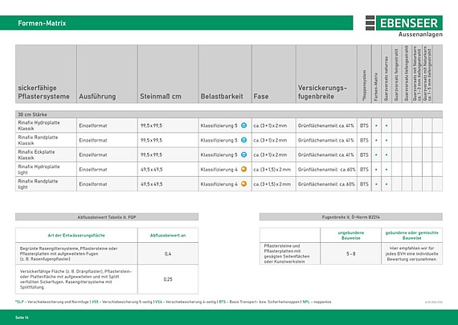
Task: Click the vertical 'Quarzvorsatz feingestrahlt' column header
Action: click(x=396, y=75)
